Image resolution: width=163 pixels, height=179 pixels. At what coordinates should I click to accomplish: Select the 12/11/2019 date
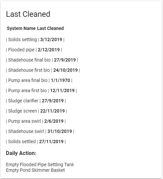63,90
